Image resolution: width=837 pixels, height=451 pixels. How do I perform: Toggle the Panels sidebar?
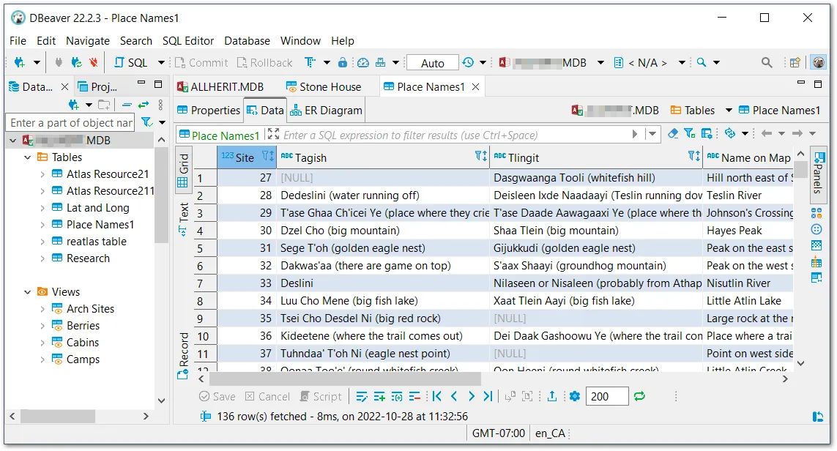(x=821, y=168)
